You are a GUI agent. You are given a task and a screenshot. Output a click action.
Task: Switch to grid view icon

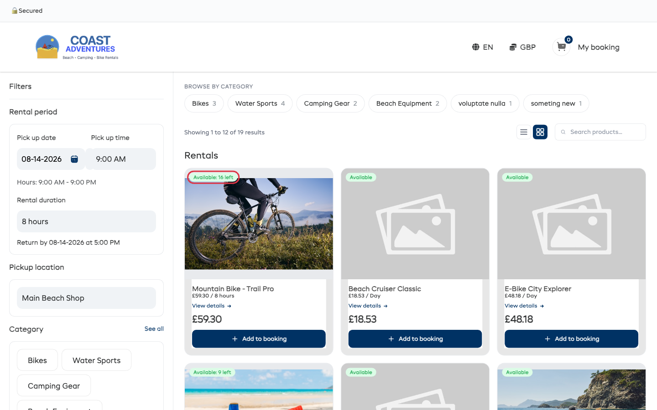pos(540,132)
